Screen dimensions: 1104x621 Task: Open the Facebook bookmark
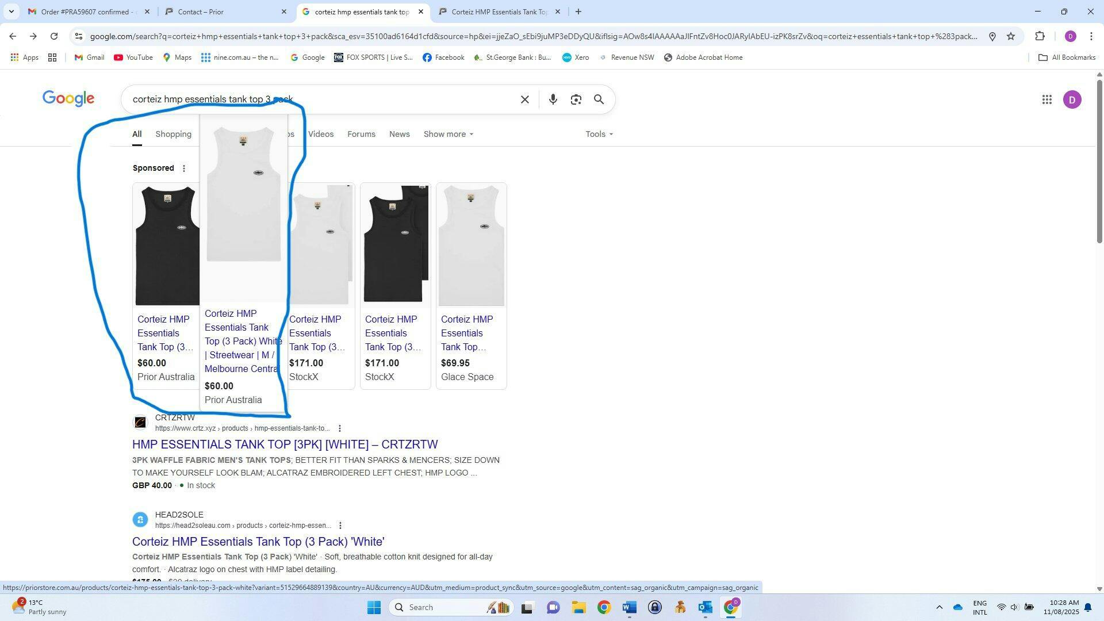click(443, 57)
